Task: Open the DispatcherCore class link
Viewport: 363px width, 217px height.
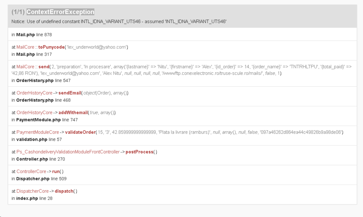Action: coord(32,191)
